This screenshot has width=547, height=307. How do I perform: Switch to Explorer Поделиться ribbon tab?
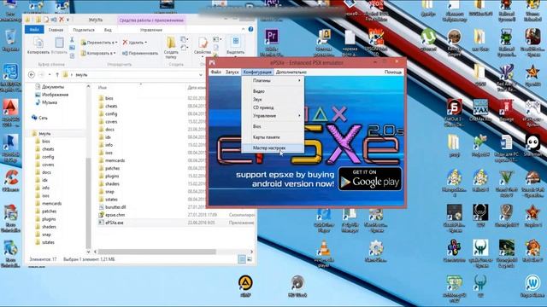click(x=84, y=30)
